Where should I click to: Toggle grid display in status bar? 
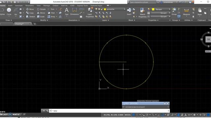pyautogui.click(x=134, y=115)
